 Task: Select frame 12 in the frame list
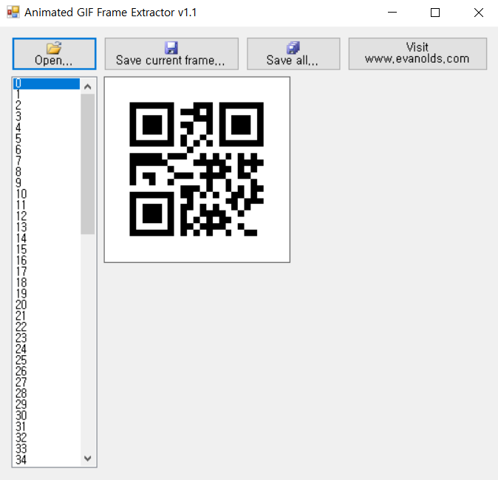pyautogui.click(x=47, y=216)
